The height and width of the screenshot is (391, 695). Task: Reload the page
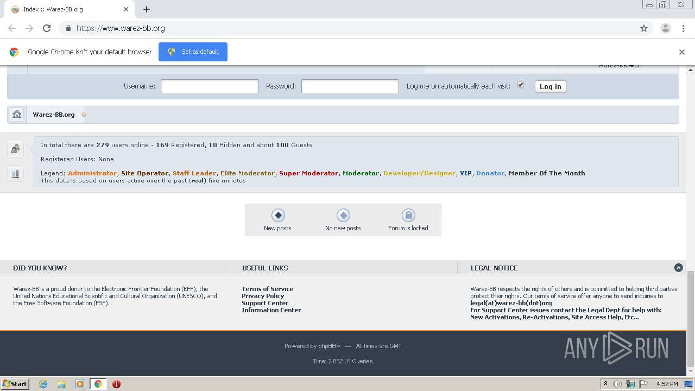click(x=47, y=28)
